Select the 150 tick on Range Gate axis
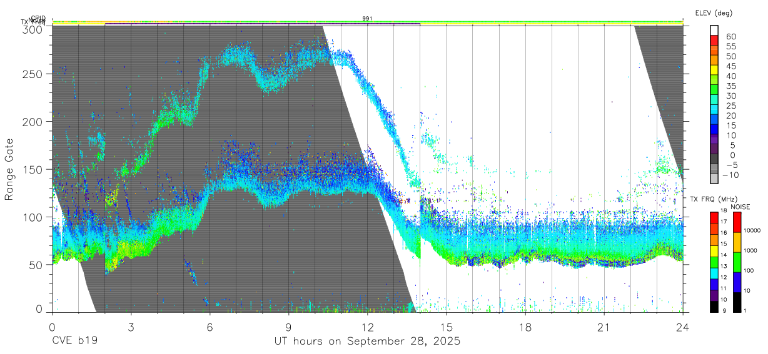The image size is (768, 354). coord(33,169)
